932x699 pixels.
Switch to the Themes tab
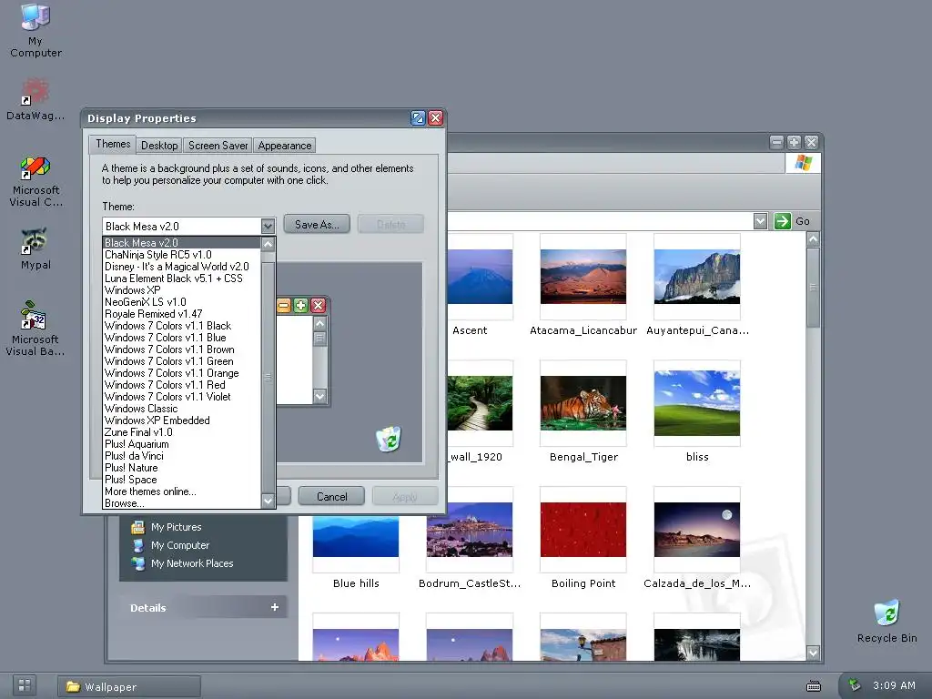(113, 144)
